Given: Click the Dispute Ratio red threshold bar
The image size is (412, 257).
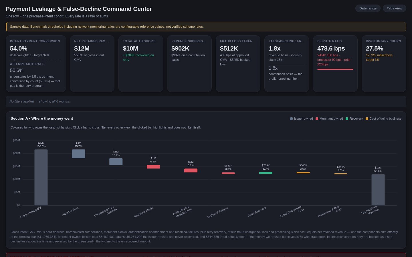Looking at the screenshot, I should point(335,69).
